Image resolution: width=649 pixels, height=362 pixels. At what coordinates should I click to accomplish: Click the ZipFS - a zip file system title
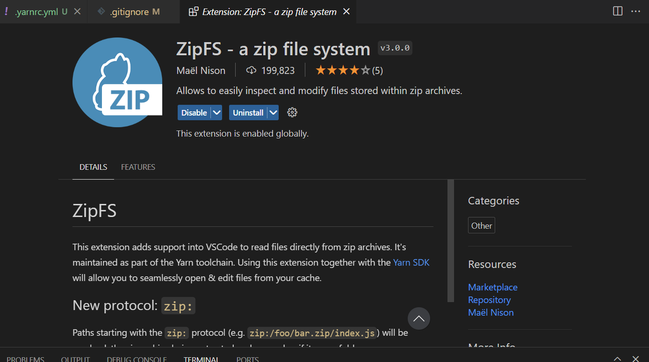point(273,49)
